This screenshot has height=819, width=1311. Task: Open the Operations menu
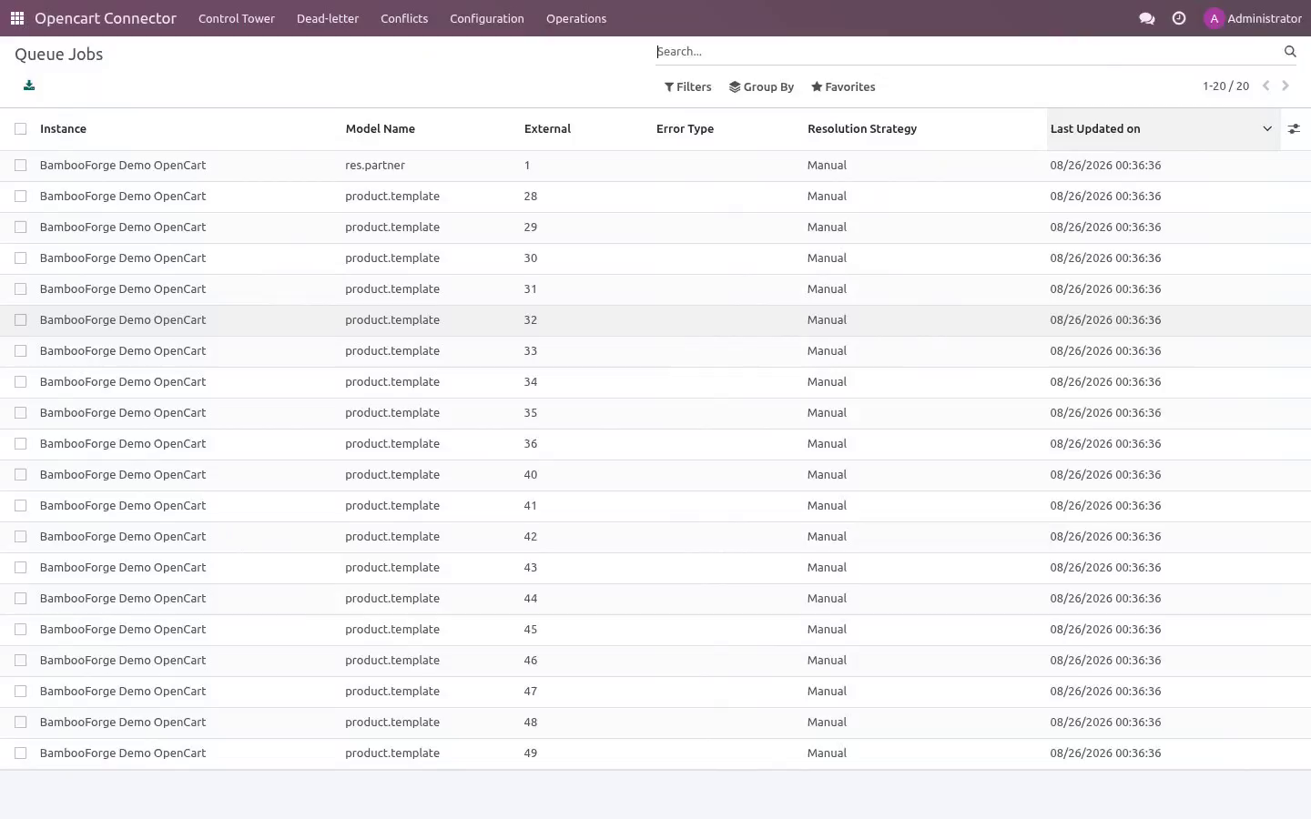pos(576,18)
